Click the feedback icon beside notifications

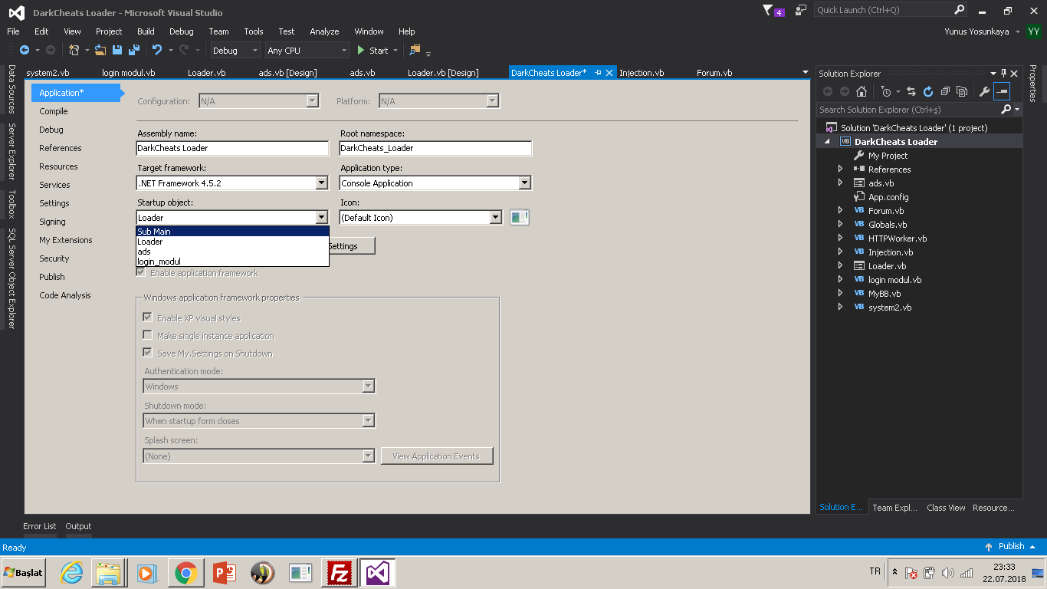pos(801,10)
